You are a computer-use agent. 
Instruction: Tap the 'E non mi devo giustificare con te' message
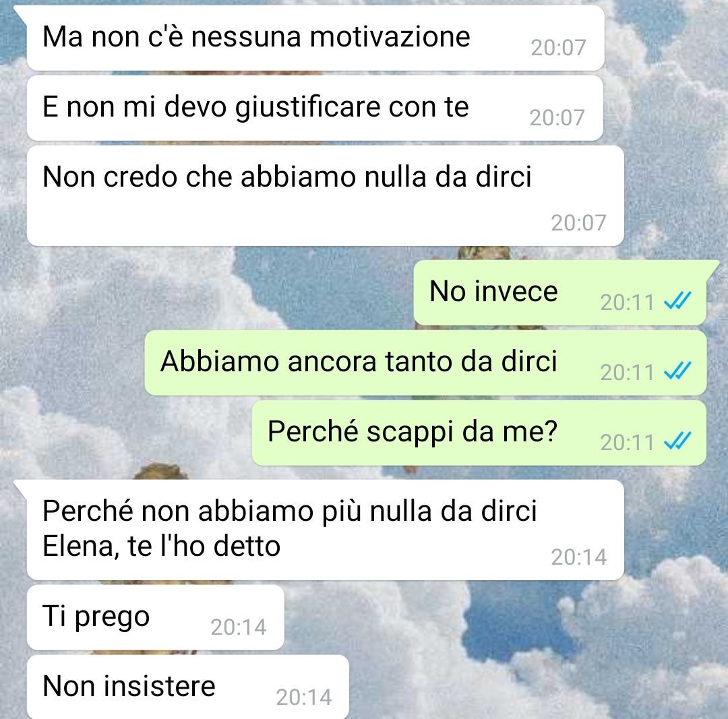coord(315,108)
